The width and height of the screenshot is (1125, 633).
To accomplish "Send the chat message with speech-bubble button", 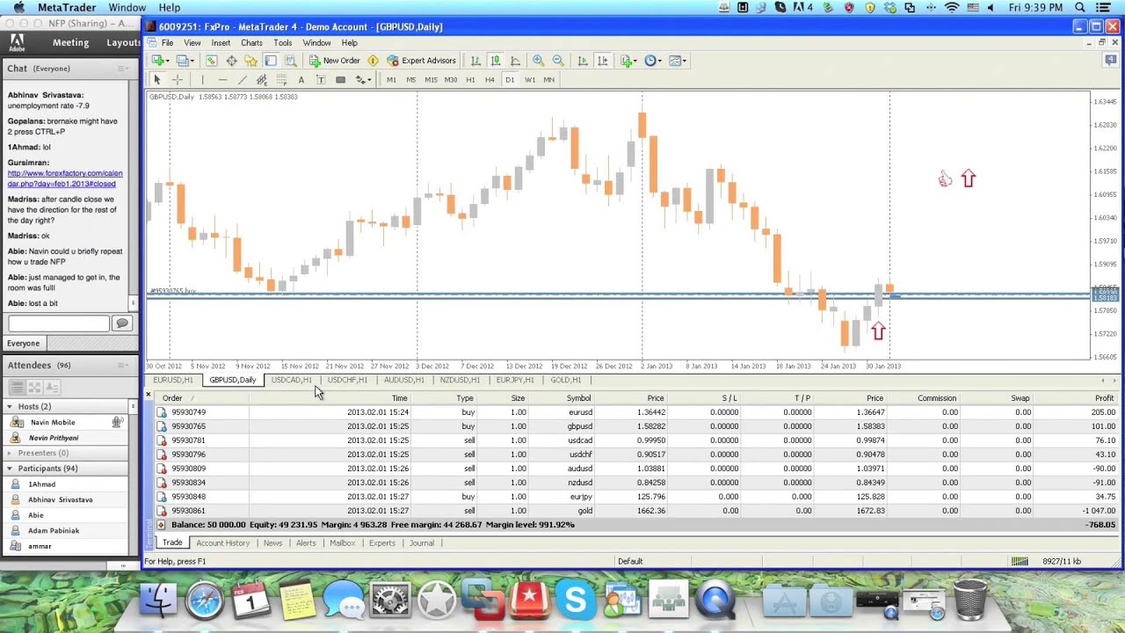I will [122, 324].
